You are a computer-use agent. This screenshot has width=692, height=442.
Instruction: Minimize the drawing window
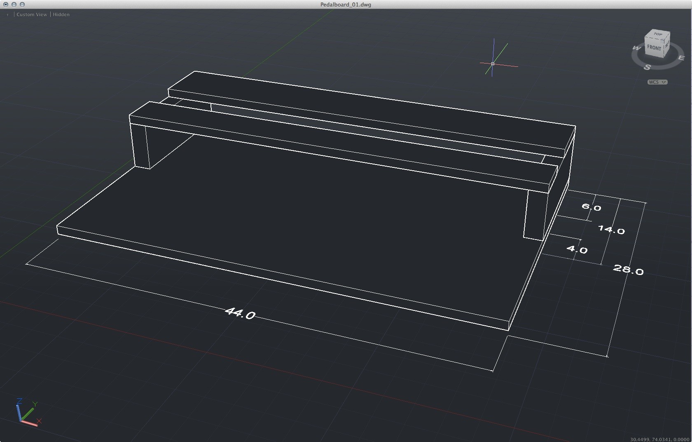(x=14, y=5)
